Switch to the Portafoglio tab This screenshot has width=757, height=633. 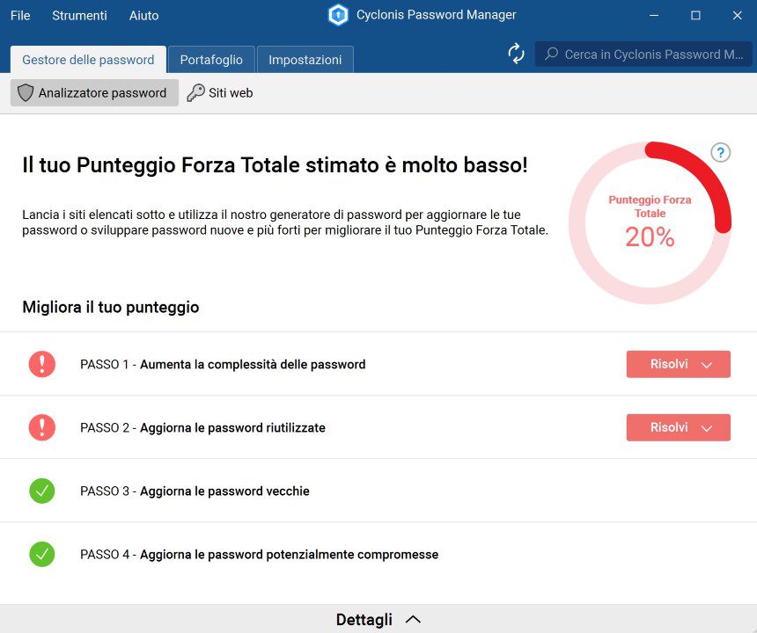pos(211,60)
